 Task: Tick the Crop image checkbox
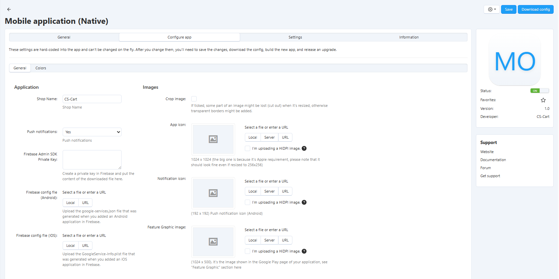[x=194, y=99]
